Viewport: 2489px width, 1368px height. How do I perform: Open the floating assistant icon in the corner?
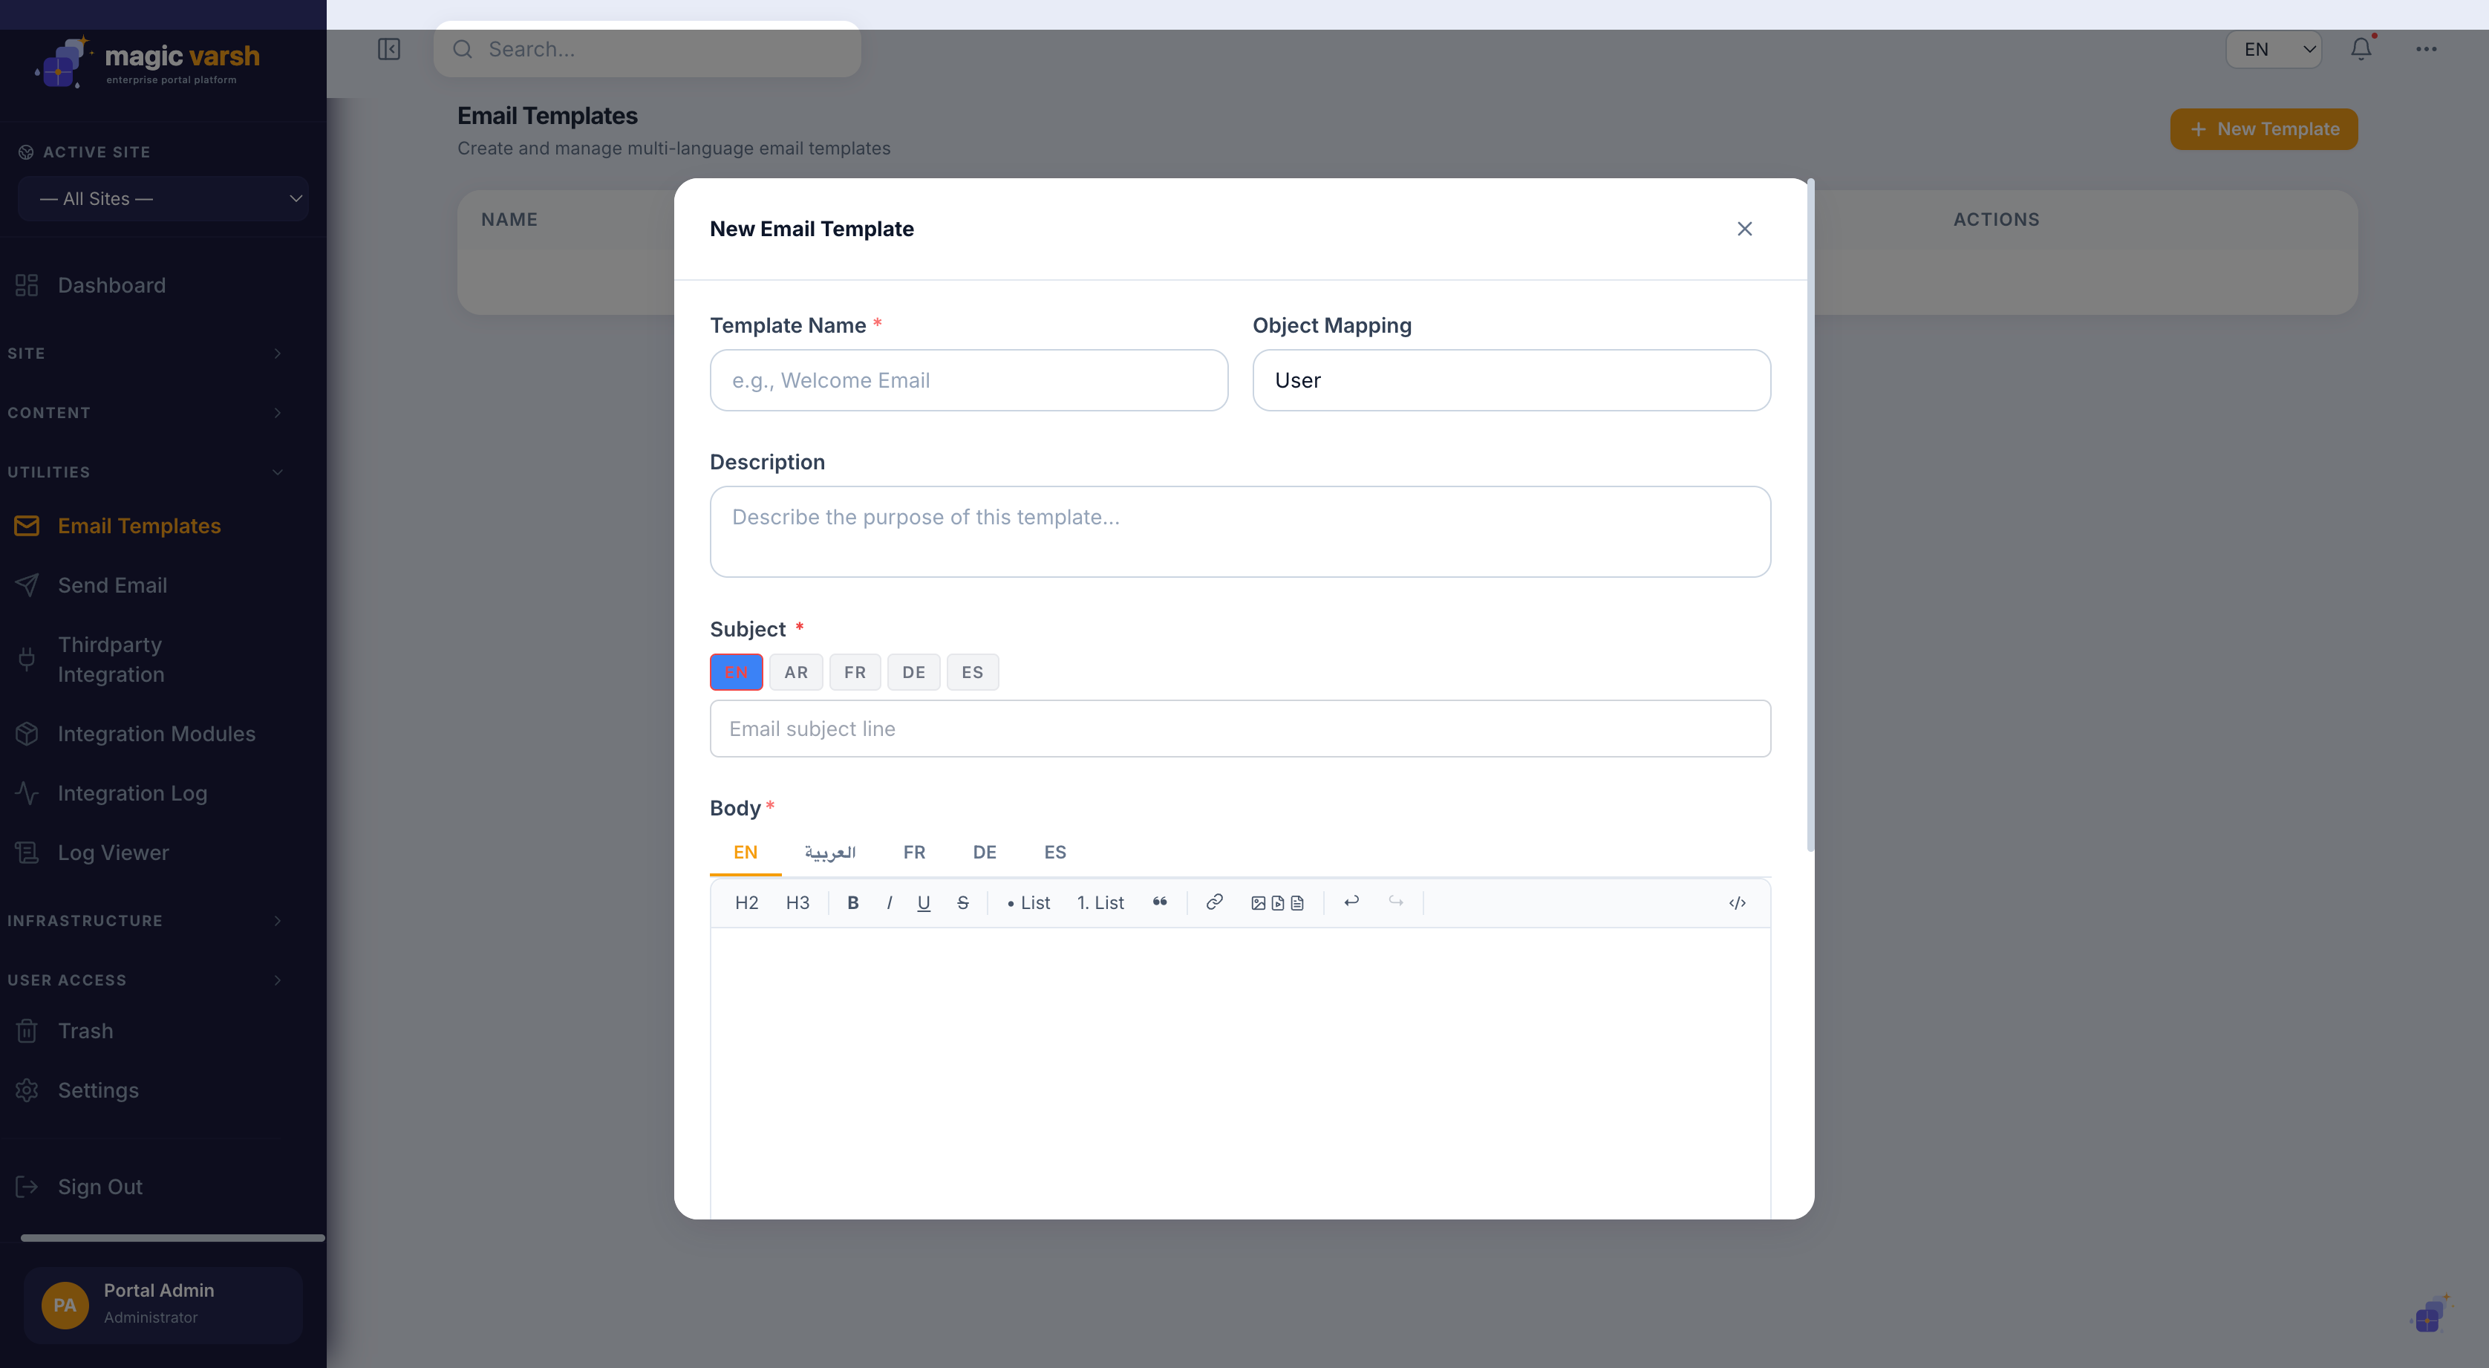[2430, 1314]
